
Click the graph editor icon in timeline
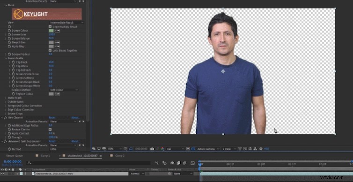192,163
